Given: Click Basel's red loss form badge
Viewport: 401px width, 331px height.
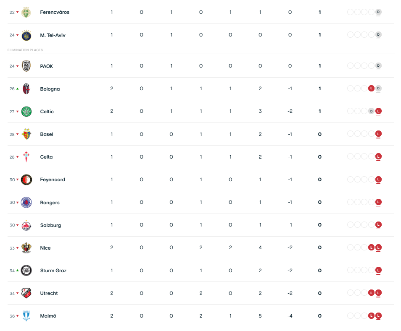Looking at the screenshot, I should click(x=378, y=134).
